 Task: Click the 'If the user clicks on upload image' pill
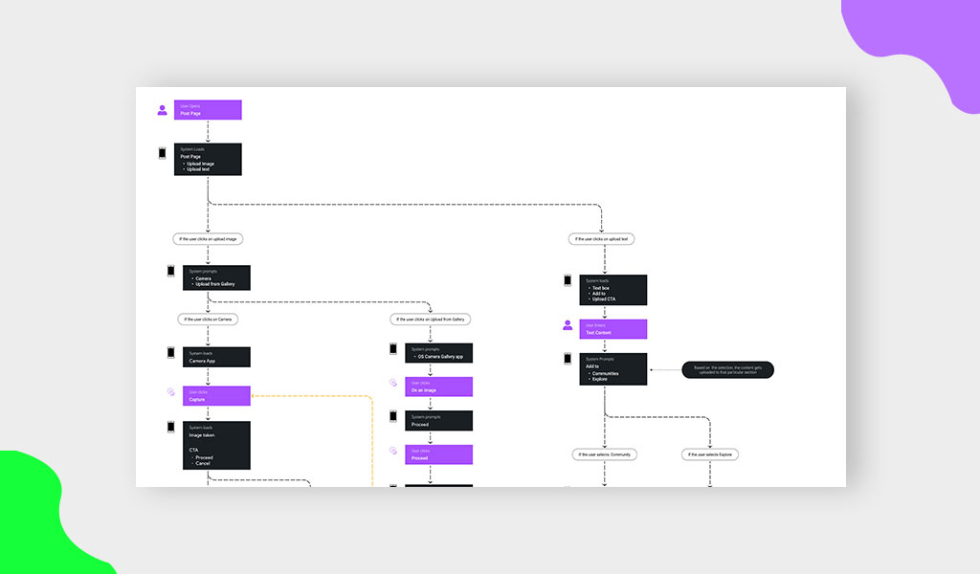(x=208, y=238)
